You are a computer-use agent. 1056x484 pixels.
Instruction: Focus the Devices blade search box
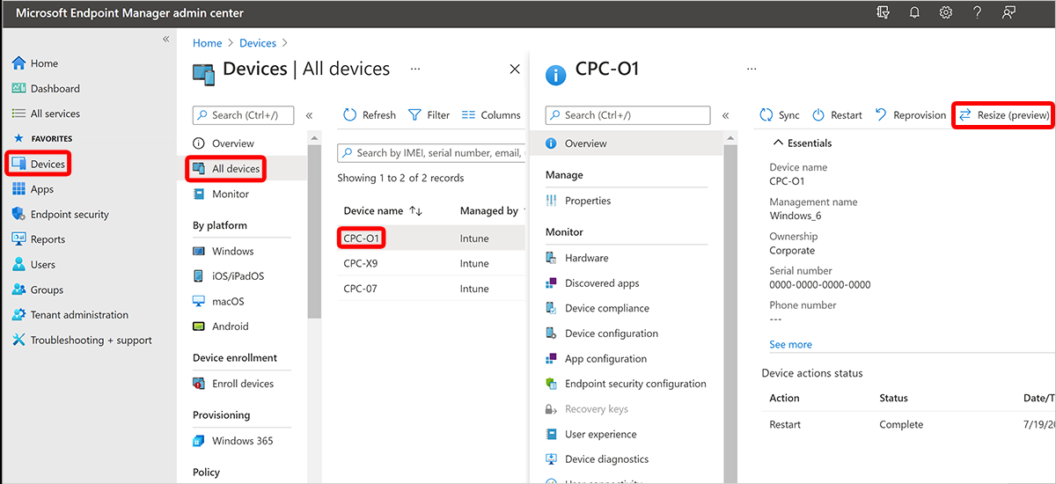(x=242, y=115)
